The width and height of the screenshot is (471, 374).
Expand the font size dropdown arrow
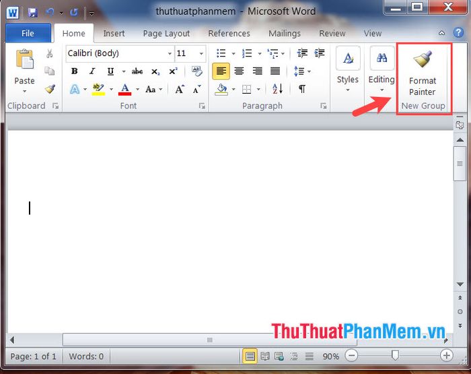pos(201,53)
